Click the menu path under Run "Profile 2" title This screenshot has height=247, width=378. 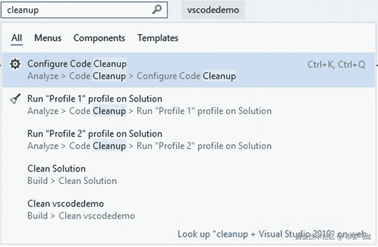[149, 146]
